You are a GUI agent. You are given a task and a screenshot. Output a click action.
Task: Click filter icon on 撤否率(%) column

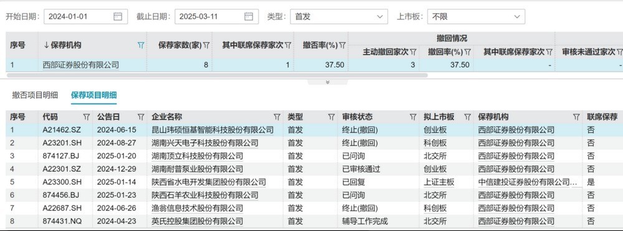point(342,45)
